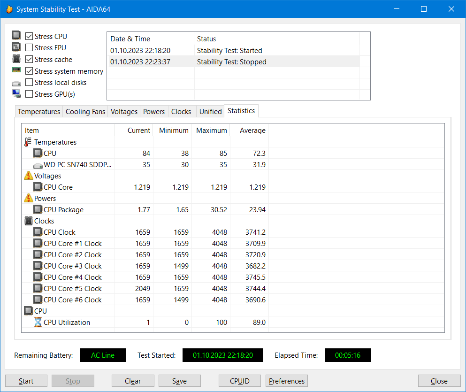Click the drive icon of WD PC SN740 row

pyautogui.click(x=38, y=166)
